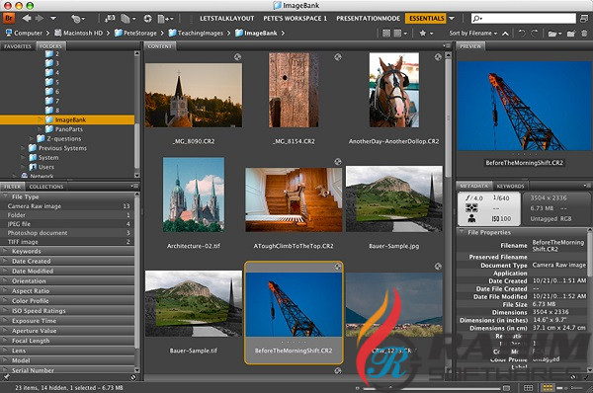The height and width of the screenshot is (393, 593).
Task: Go forward with the forward arrow
Action: point(40,18)
